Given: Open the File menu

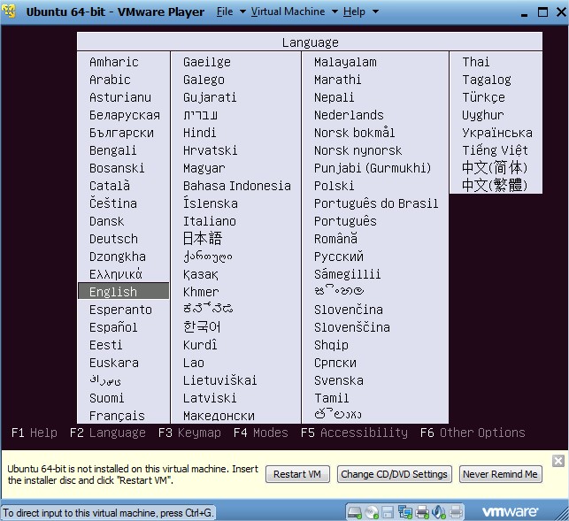Looking at the screenshot, I should pyautogui.click(x=225, y=11).
